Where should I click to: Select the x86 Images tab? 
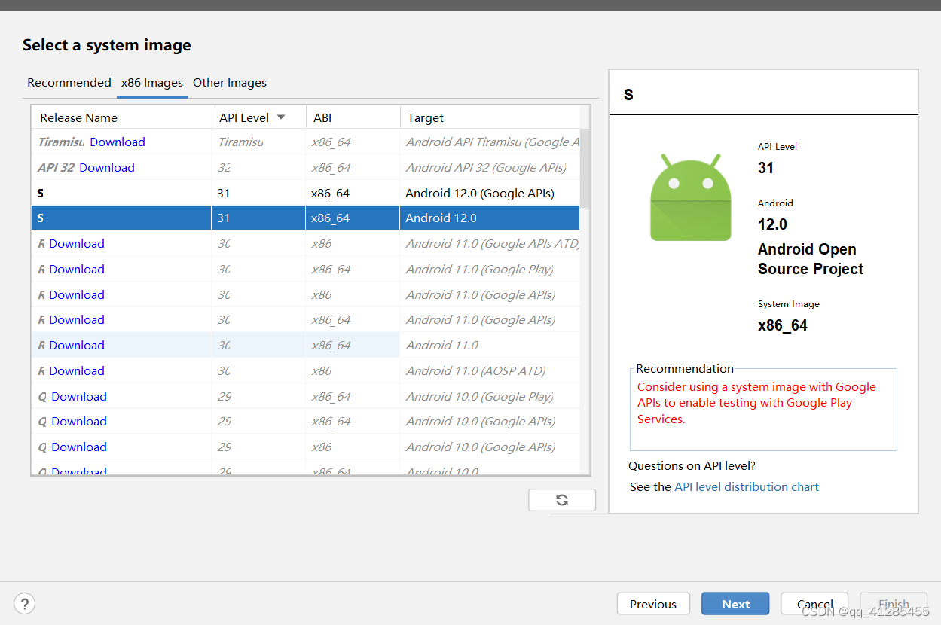click(x=152, y=83)
